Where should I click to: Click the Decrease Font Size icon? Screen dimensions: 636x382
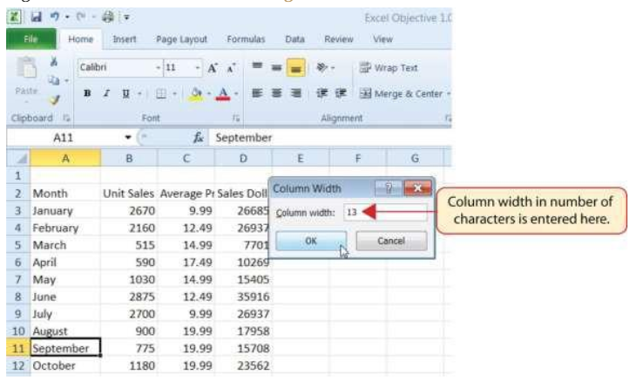pyautogui.click(x=231, y=68)
